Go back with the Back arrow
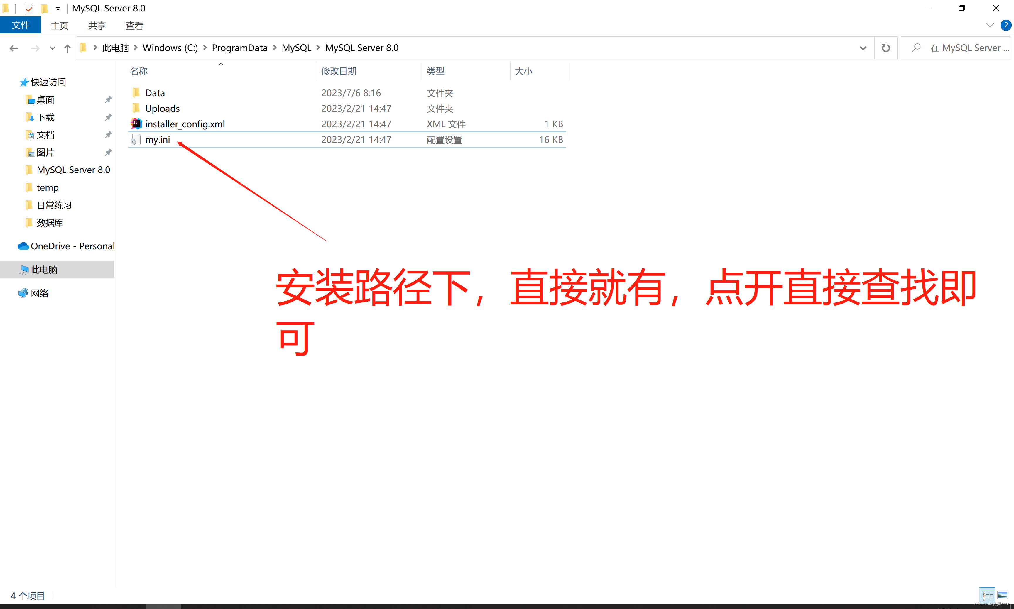 click(14, 48)
